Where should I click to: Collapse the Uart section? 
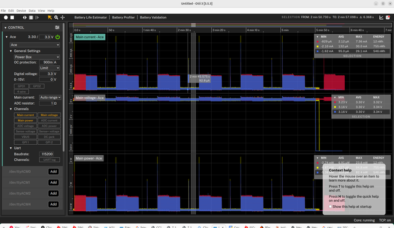click(x=11, y=148)
